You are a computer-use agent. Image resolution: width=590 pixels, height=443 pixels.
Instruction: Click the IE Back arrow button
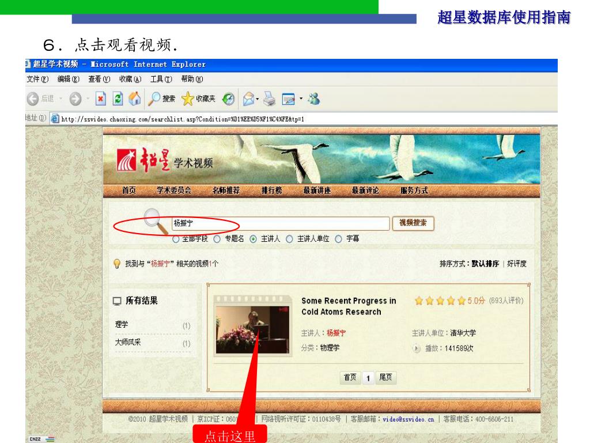point(33,99)
